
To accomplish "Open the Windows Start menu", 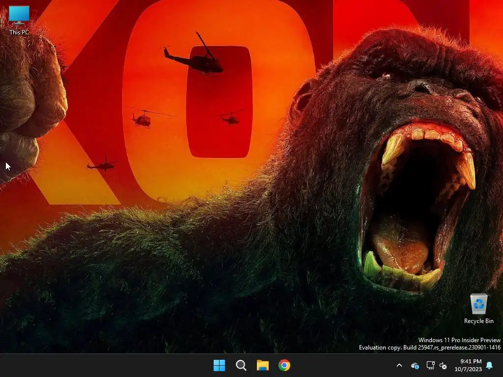I will coord(220,365).
